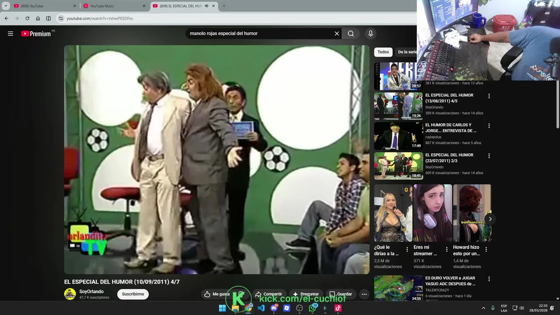Open options for 'Howard hizo esto' Short
Screen dimensions: 560x315
[x=486, y=249]
